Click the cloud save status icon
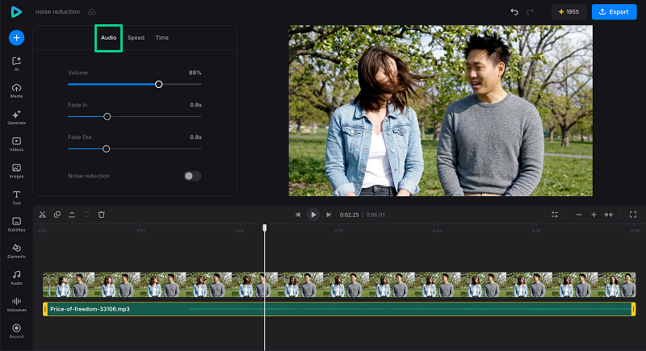The width and height of the screenshot is (646, 351). coord(92,12)
